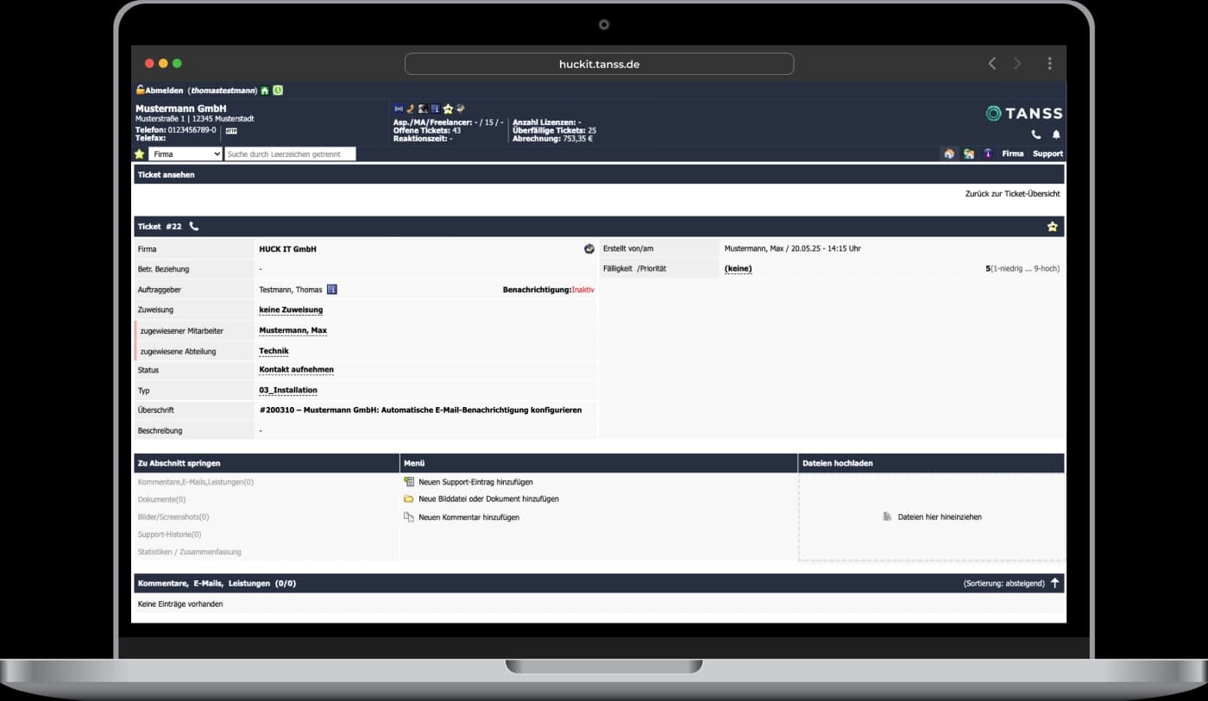Click the phone icon next to Ticket #22

(194, 227)
